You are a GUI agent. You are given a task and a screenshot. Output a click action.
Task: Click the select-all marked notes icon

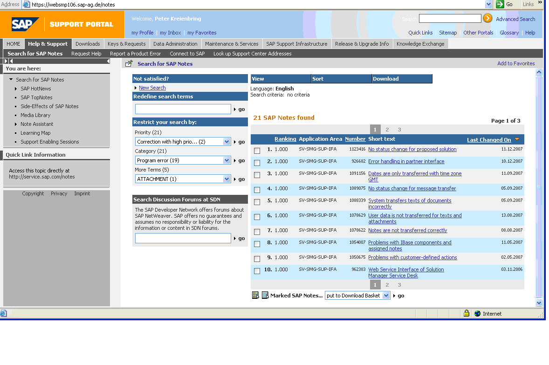(x=255, y=295)
